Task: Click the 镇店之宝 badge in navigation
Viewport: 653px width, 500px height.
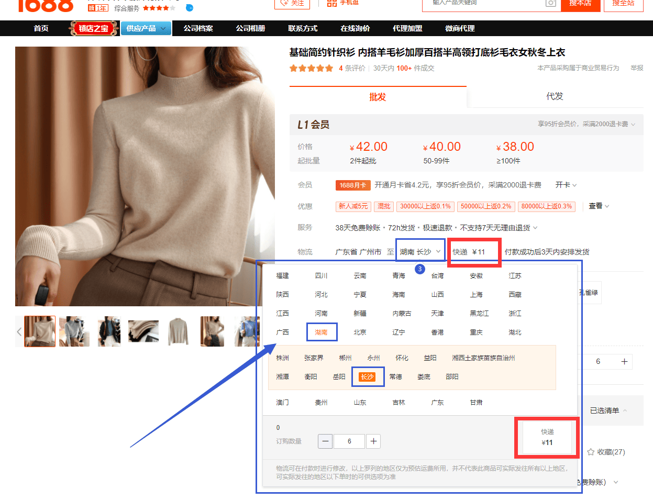Action: tap(94, 28)
